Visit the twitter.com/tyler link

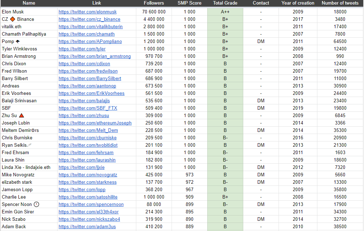pos(82,49)
